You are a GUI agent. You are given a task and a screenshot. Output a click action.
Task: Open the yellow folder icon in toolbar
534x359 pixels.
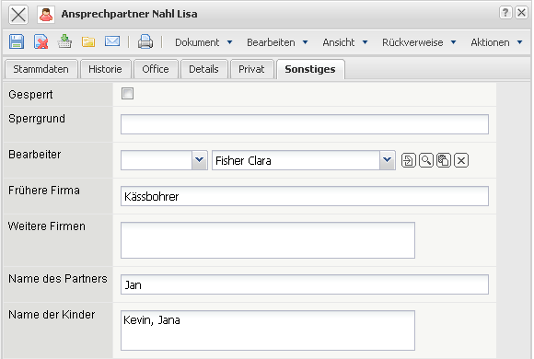pos(88,42)
